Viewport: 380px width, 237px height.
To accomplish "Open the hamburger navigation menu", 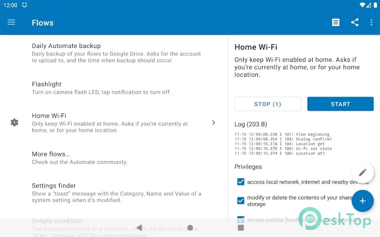I will 11,23.
